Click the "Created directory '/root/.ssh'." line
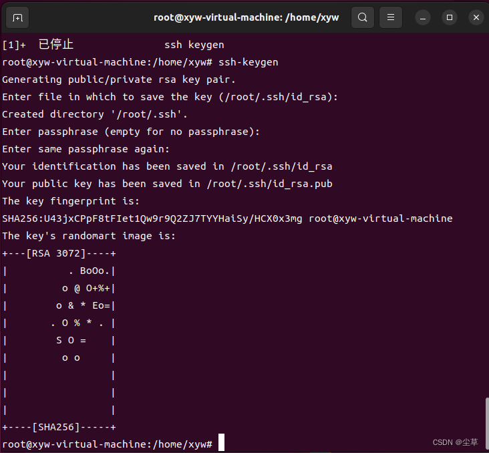This screenshot has width=489, height=453. click(x=95, y=114)
